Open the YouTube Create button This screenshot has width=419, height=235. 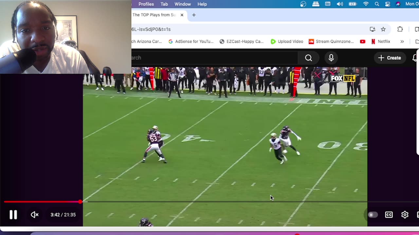coord(389,58)
